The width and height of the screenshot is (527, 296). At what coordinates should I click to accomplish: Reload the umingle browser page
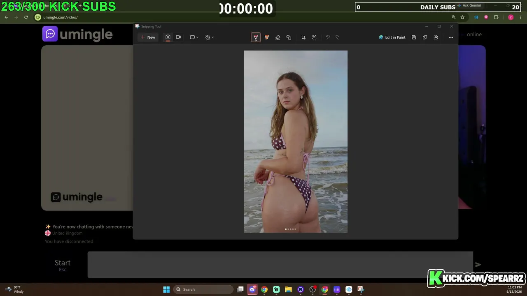(x=26, y=17)
